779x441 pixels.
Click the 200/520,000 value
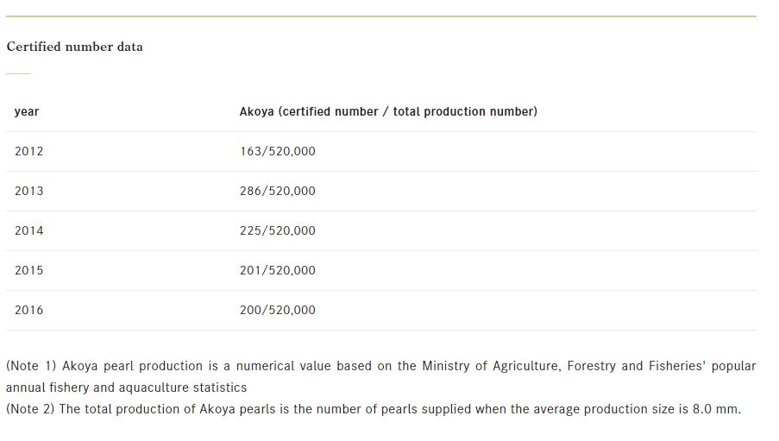(x=277, y=310)
